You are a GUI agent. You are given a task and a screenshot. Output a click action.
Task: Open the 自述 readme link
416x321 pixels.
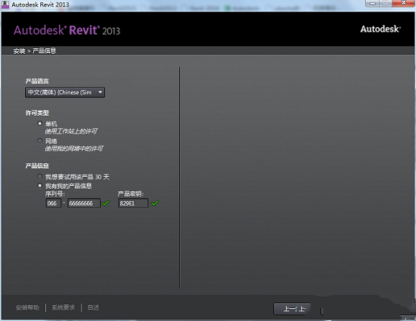[x=93, y=307]
